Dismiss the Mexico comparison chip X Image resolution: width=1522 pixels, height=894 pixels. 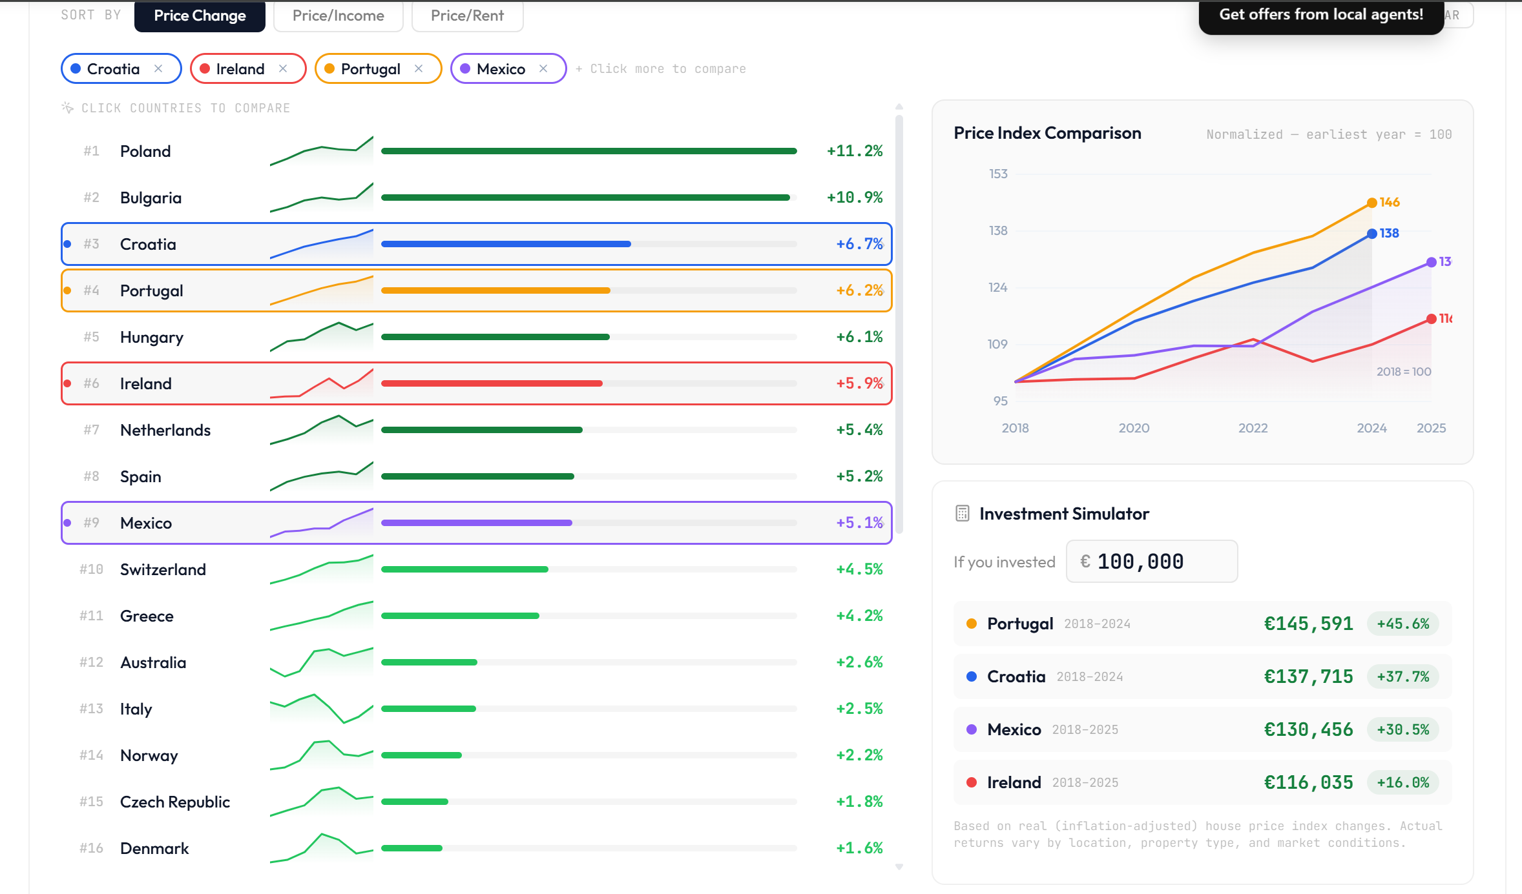pos(543,68)
